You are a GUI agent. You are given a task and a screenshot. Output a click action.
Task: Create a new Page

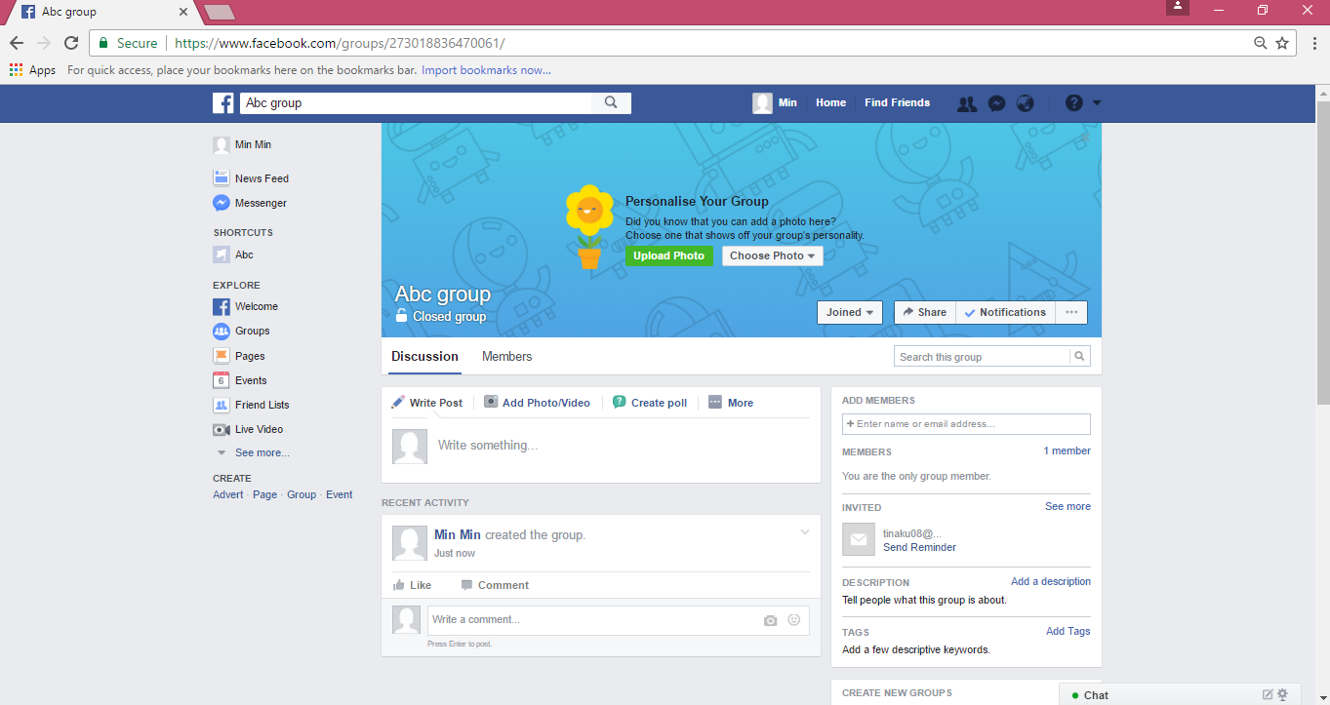264,494
